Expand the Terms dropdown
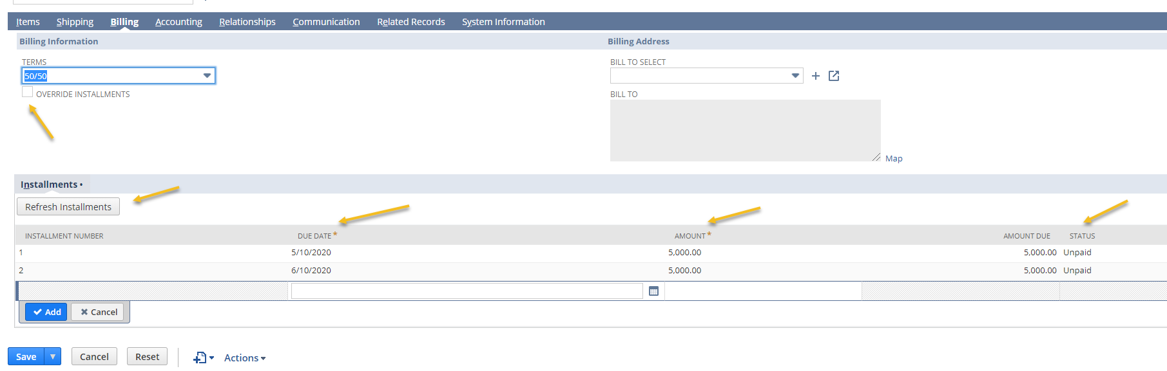Image resolution: width=1167 pixels, height=371 pixels. [x=207, y=76]
